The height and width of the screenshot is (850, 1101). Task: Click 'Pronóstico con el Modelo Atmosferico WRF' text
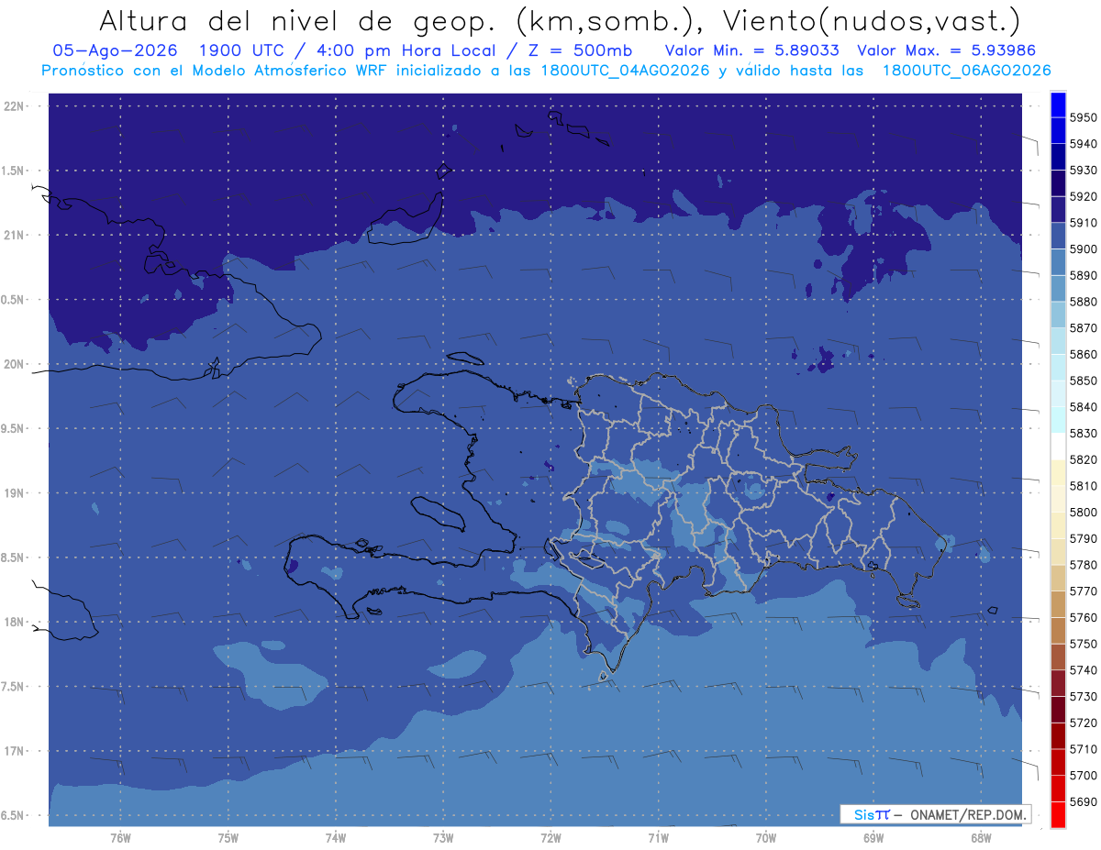point(215,70)
